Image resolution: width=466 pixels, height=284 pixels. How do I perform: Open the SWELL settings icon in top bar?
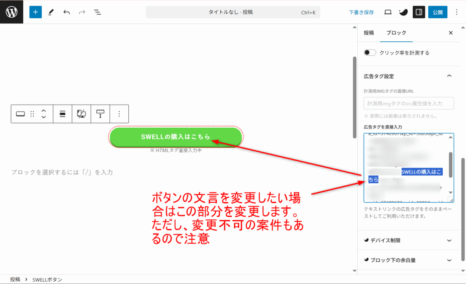403,12
